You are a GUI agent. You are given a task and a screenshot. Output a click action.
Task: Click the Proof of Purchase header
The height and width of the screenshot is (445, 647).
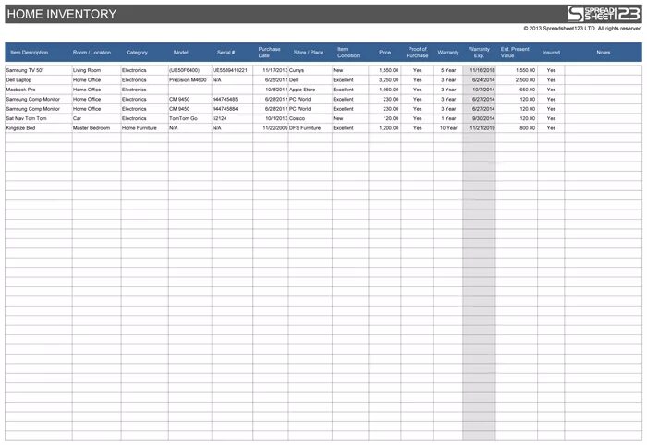point(417,53)
